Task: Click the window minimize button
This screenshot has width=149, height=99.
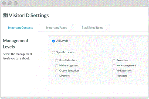Action: coord(10,3)
